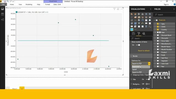Open the Fields well tab icon

[133, 34]
